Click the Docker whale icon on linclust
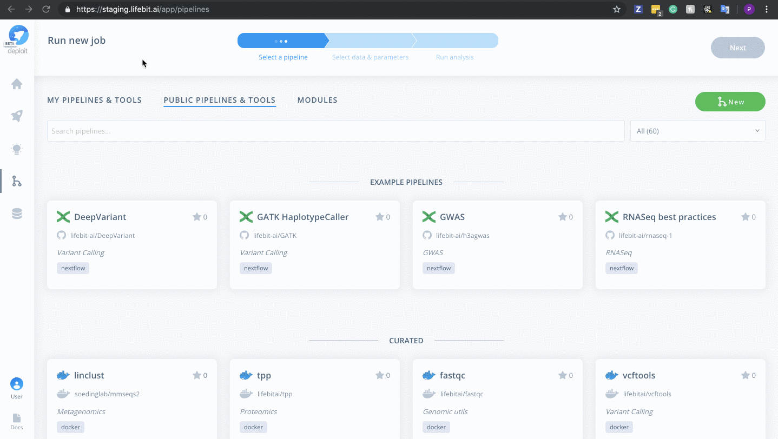 coord(63,375)
